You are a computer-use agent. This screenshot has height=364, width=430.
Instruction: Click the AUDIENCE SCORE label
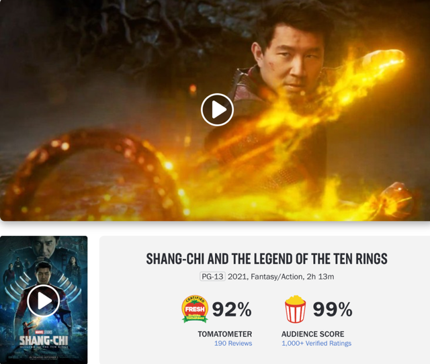313,334
